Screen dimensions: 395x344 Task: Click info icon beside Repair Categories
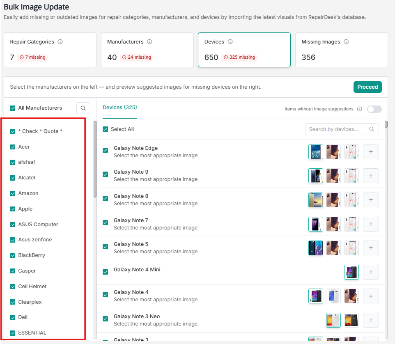point(60,42)
